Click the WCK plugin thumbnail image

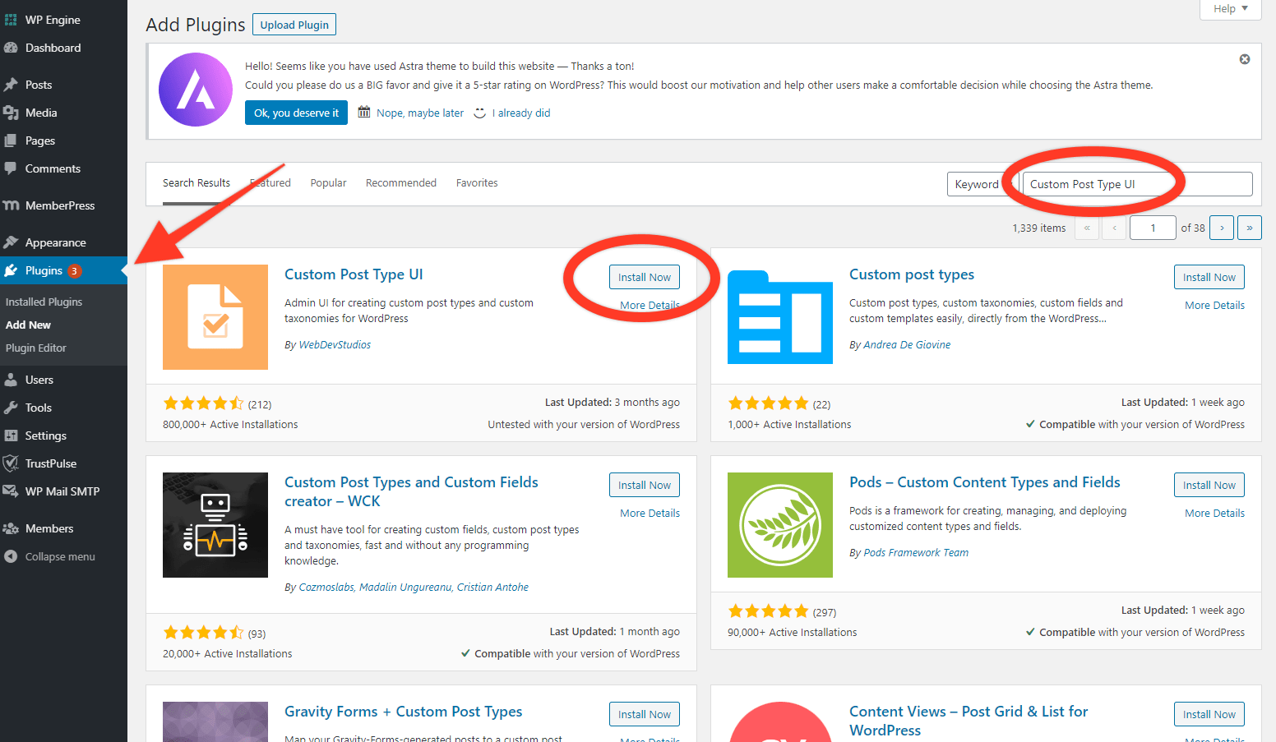coord(215,525)
